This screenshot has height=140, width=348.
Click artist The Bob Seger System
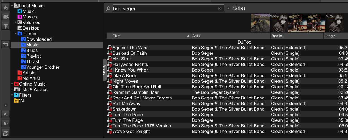click(215, 92)
